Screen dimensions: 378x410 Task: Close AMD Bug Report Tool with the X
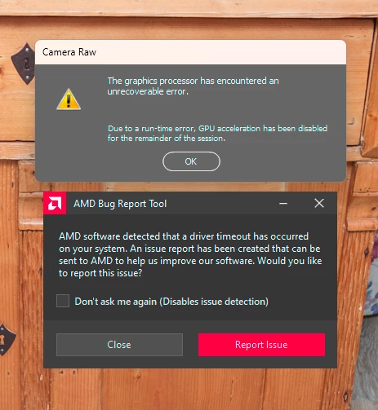click(x=319, y=203)
